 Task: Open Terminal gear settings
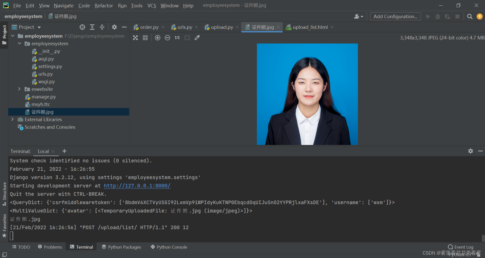[x=471, y=151]
